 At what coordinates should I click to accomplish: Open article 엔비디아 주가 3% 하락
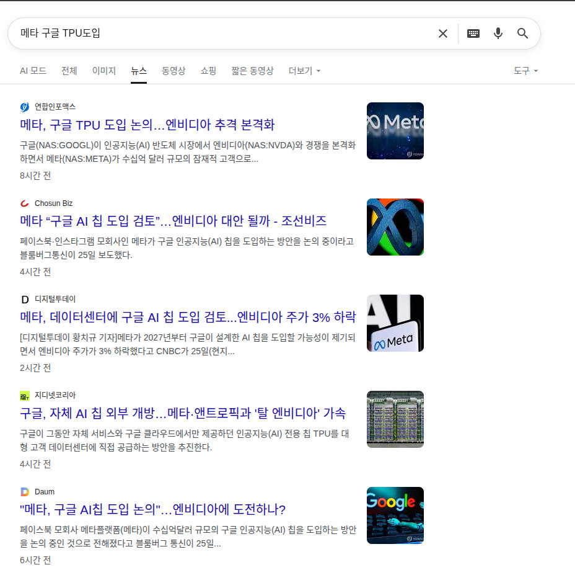(x=188, y=317)
